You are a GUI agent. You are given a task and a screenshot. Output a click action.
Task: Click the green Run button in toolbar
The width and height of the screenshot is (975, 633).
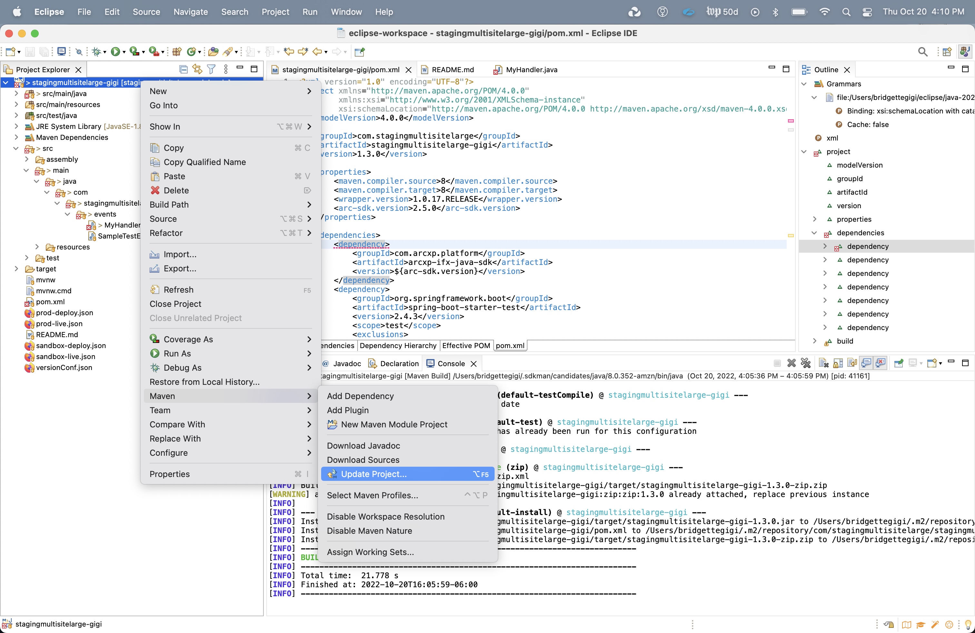115,52
